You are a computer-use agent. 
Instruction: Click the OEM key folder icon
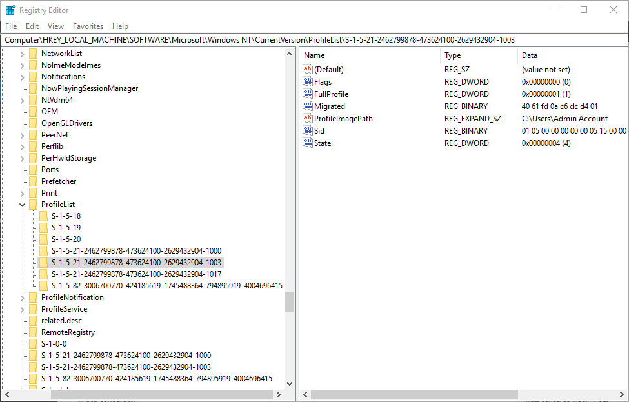(x=34, y=112)
